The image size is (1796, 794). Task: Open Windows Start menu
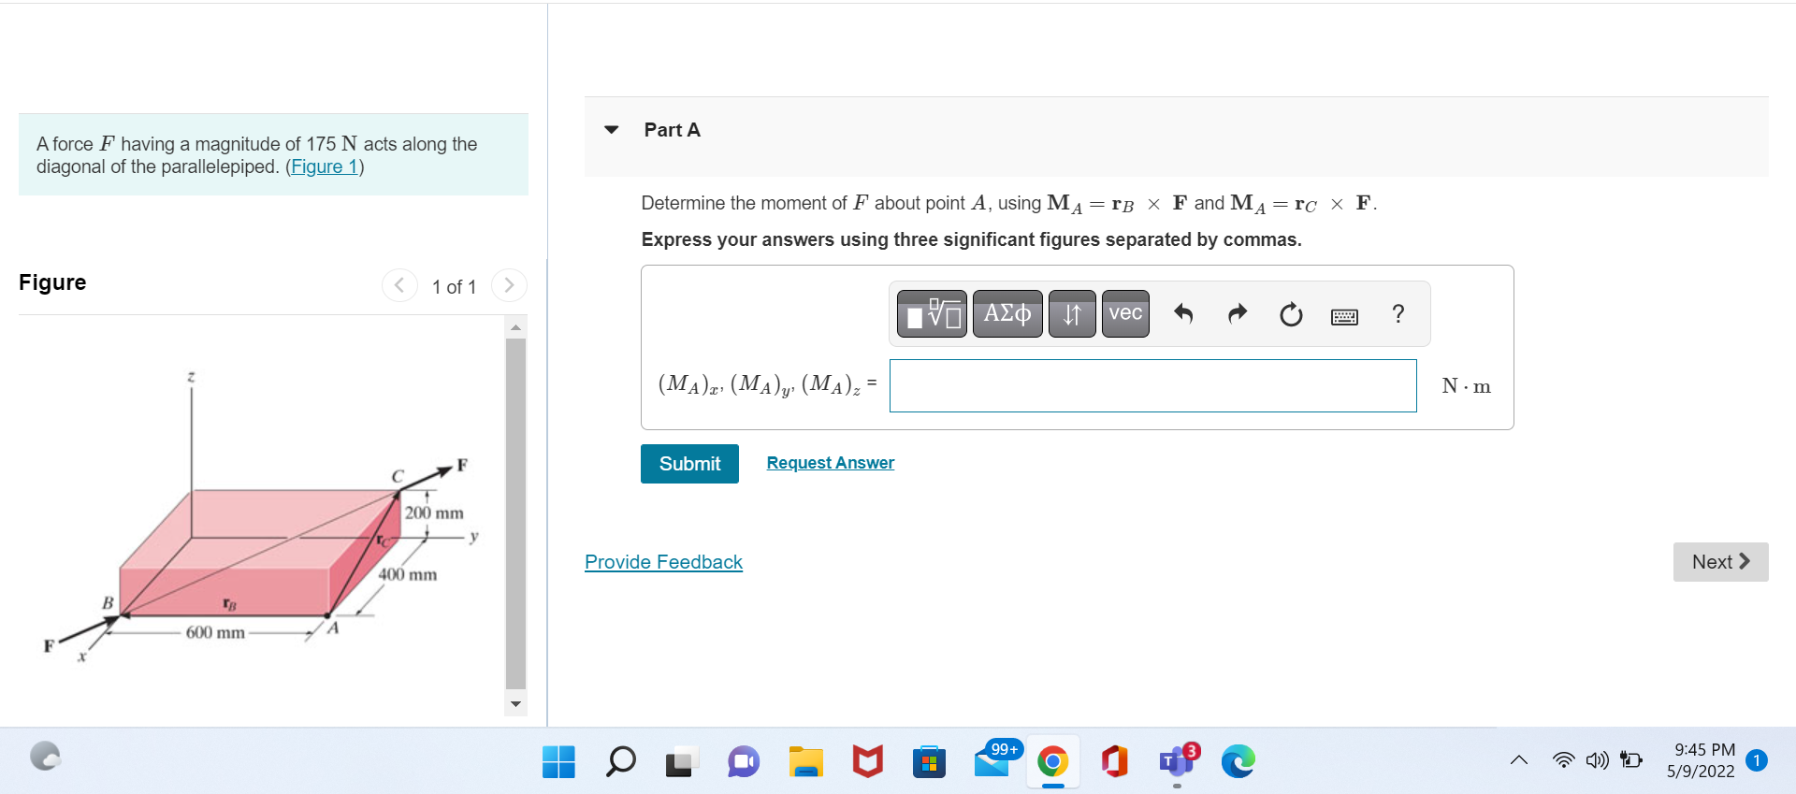pos(558,761)
